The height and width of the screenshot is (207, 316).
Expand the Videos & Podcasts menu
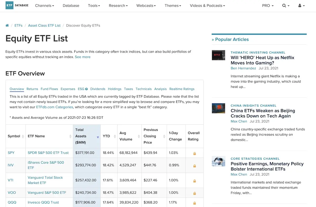(x=208, y=6)
